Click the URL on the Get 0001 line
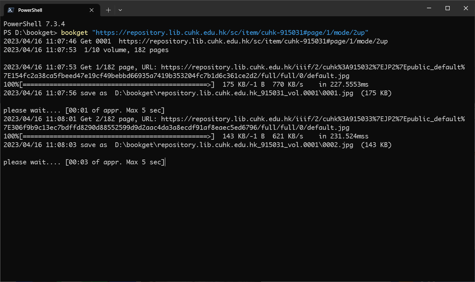Viewport: 475px width, 282px height. click(x=253, y=41)
